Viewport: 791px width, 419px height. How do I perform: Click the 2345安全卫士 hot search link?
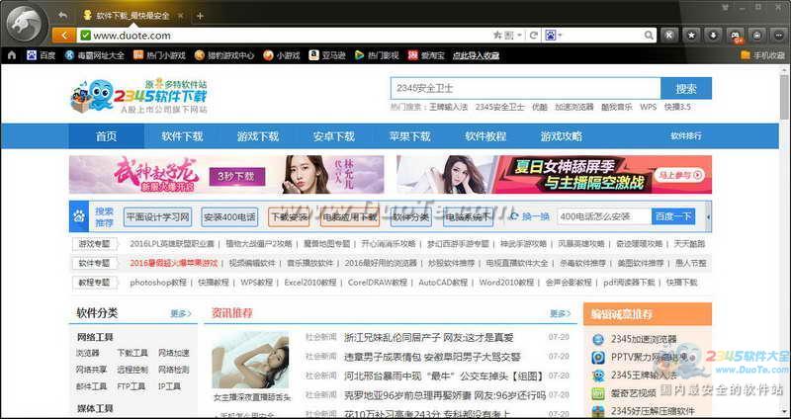click(499, 107)
